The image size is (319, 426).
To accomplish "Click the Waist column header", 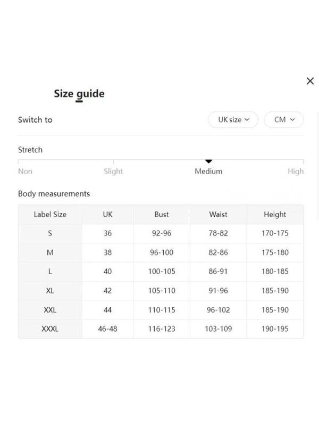I will (218, 215).
